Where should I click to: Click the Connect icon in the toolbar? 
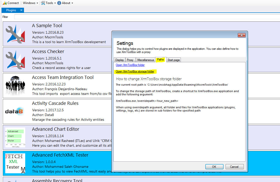tap(5, 3)
